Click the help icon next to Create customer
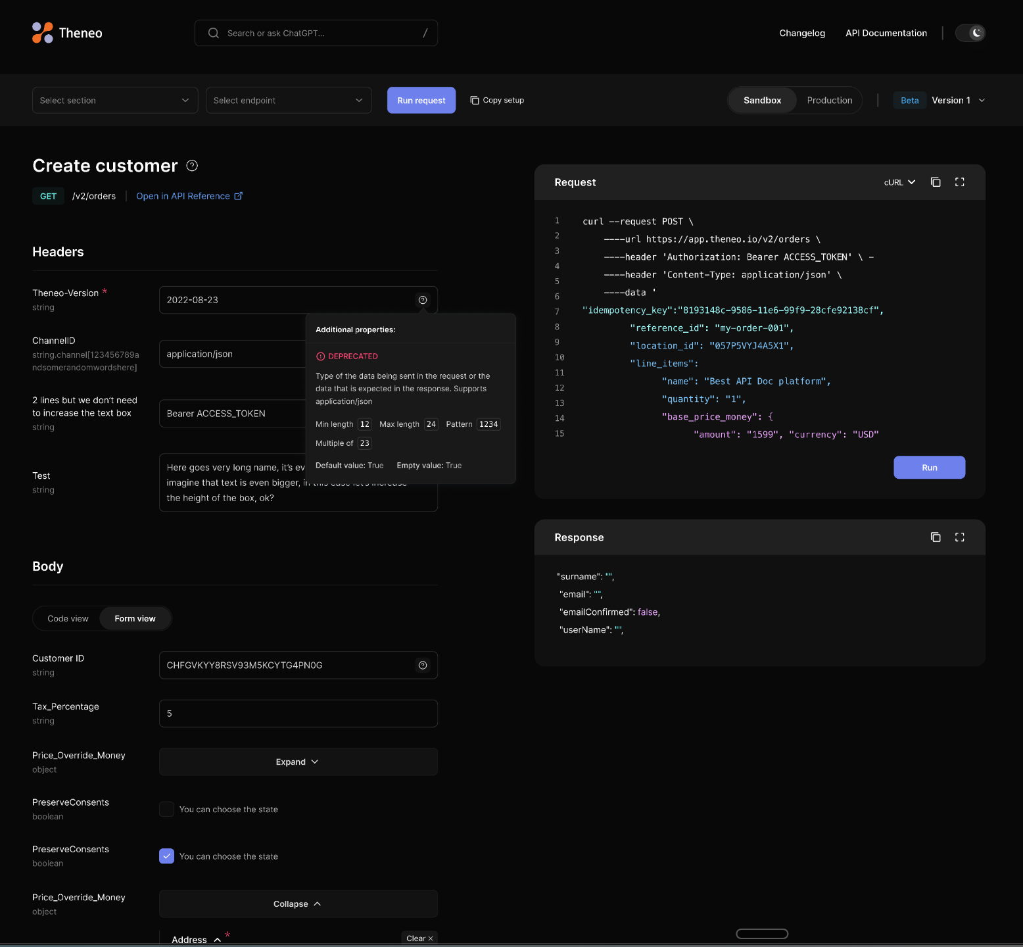Viewport: 1023px width, 947px height. pos(192,166)
